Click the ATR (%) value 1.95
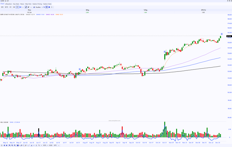Screen dimensions: 232x147 pos(203,12)
